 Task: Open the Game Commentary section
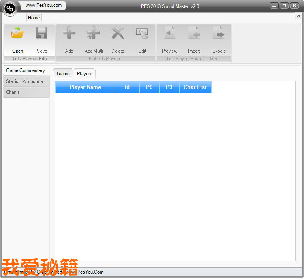(x=26, y=70)
